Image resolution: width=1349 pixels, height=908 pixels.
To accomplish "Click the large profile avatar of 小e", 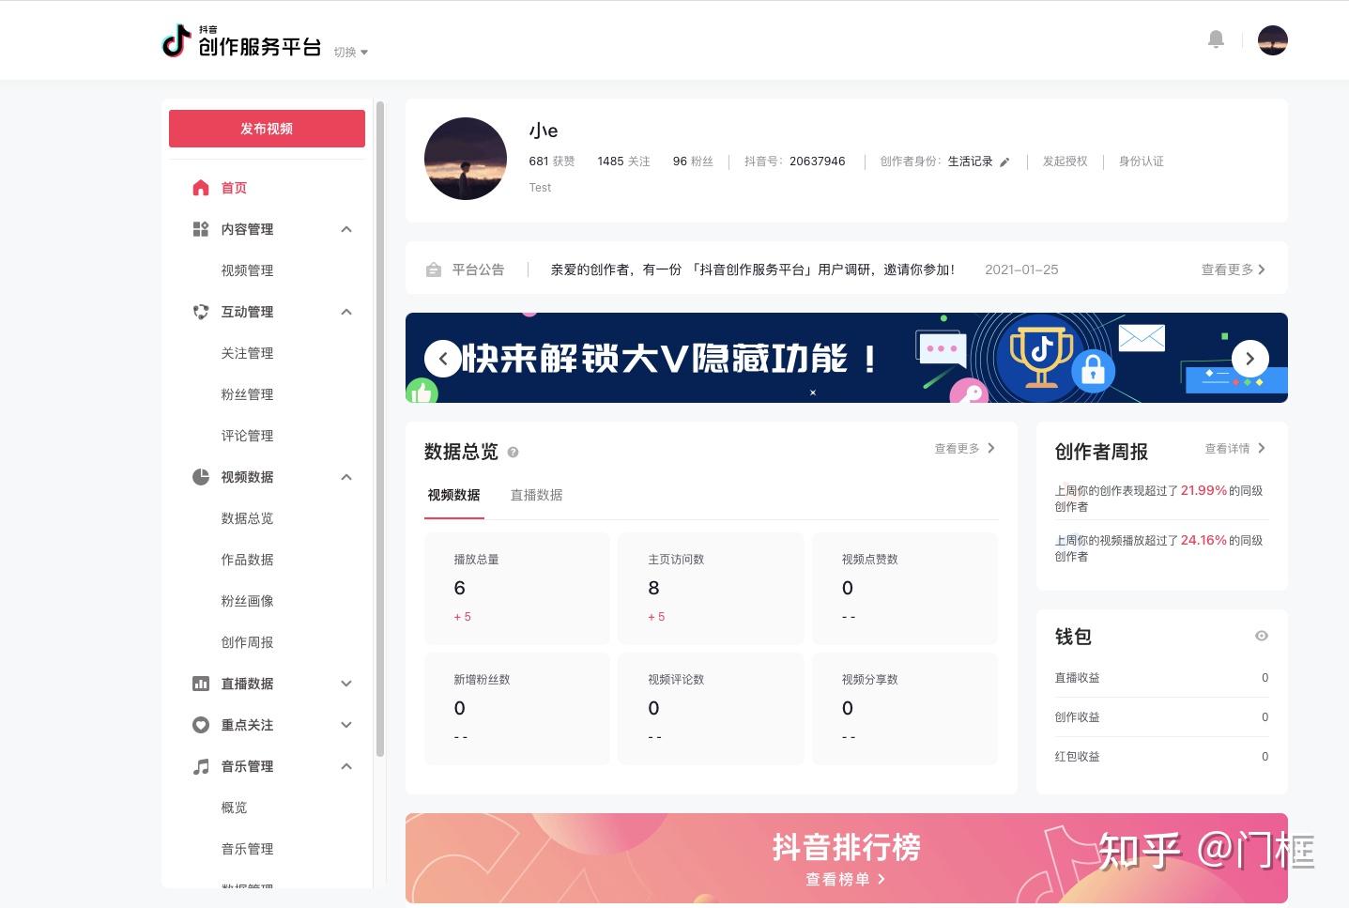I will pos(466,159).
